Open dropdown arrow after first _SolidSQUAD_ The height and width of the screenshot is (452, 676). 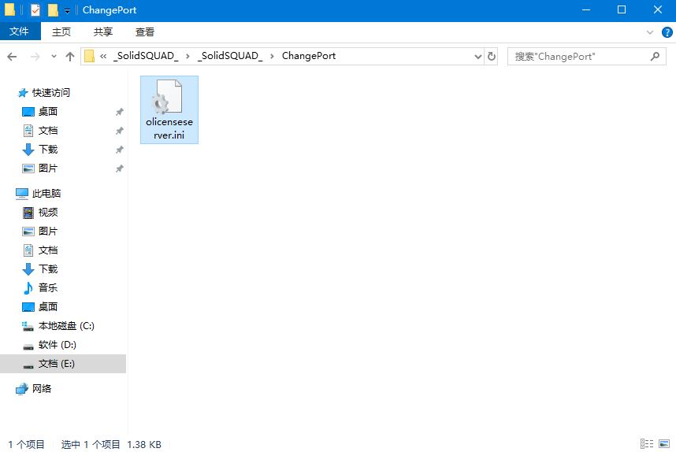click(x=188, y=56)
